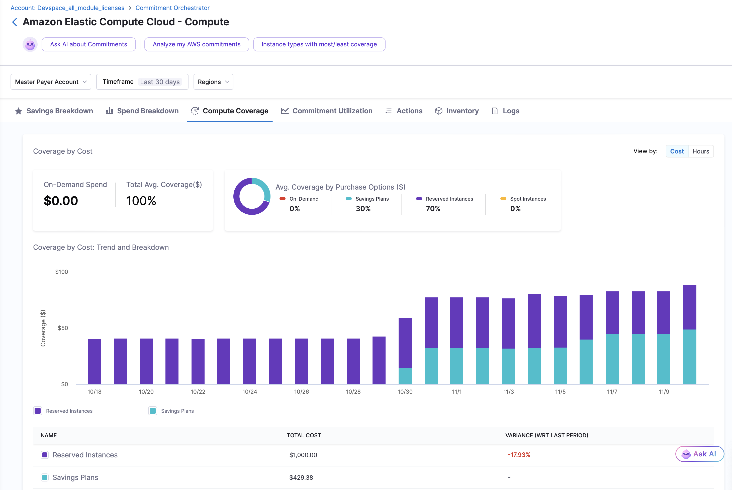Click the AI assistant avatar icon
732x490 pixels.
tap(30, 44)
